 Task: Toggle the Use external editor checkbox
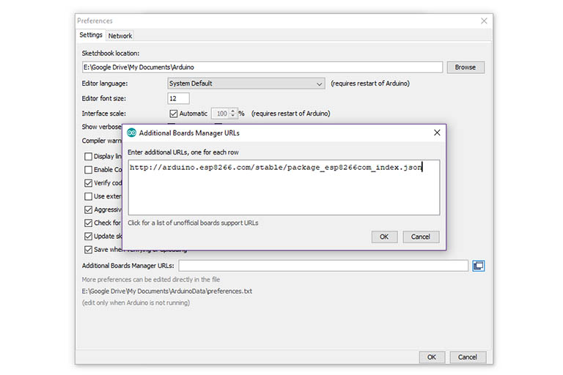coord(88,196)
